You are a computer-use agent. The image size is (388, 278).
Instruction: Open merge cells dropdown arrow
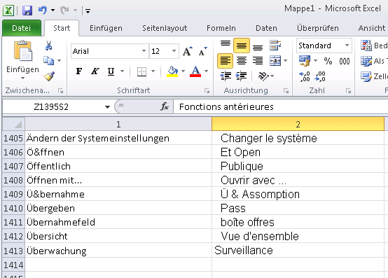pos(285,61)
